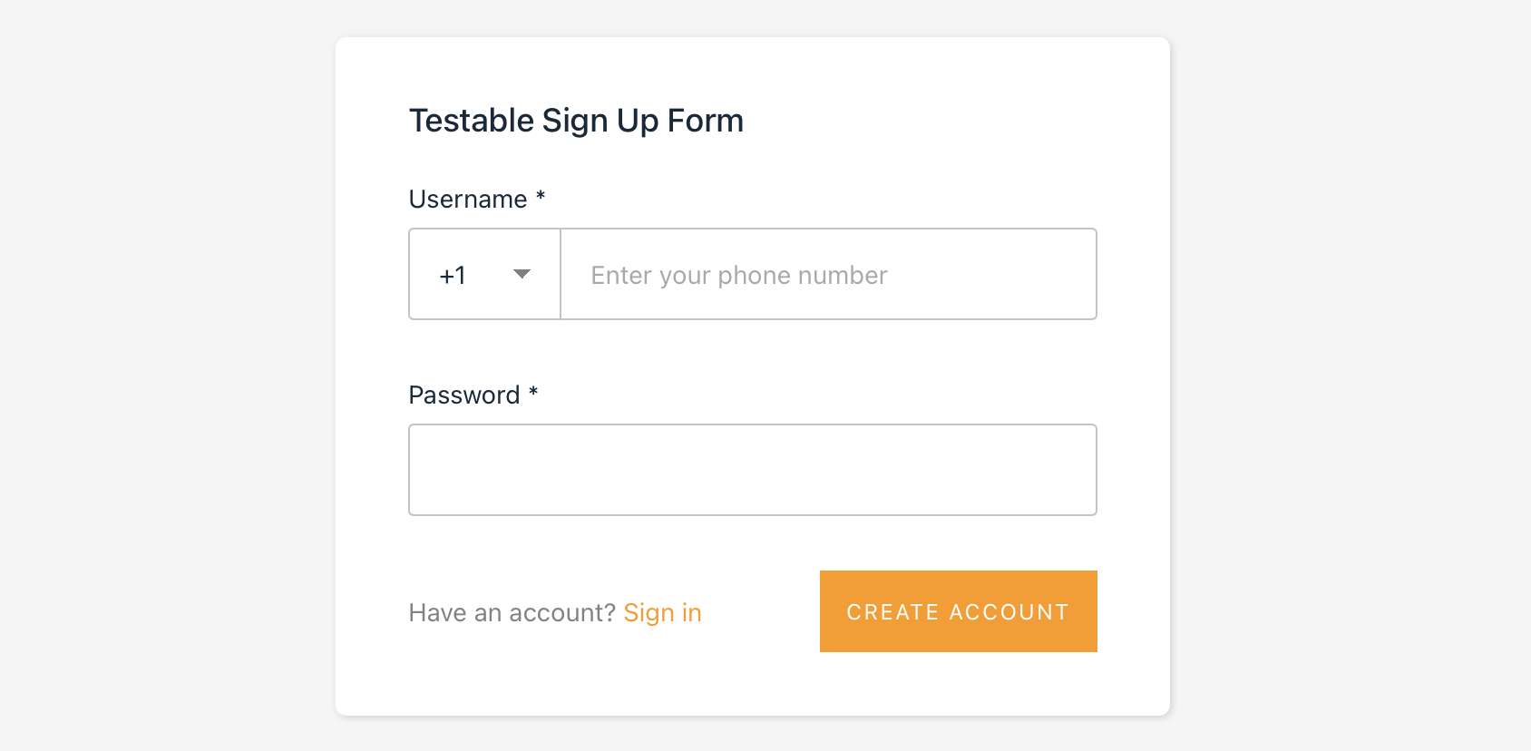The width and height of the screenshot is (1531, 751).
Task: Click the word 'CREATE' on the orange button
Action: (x=892, y=612)
